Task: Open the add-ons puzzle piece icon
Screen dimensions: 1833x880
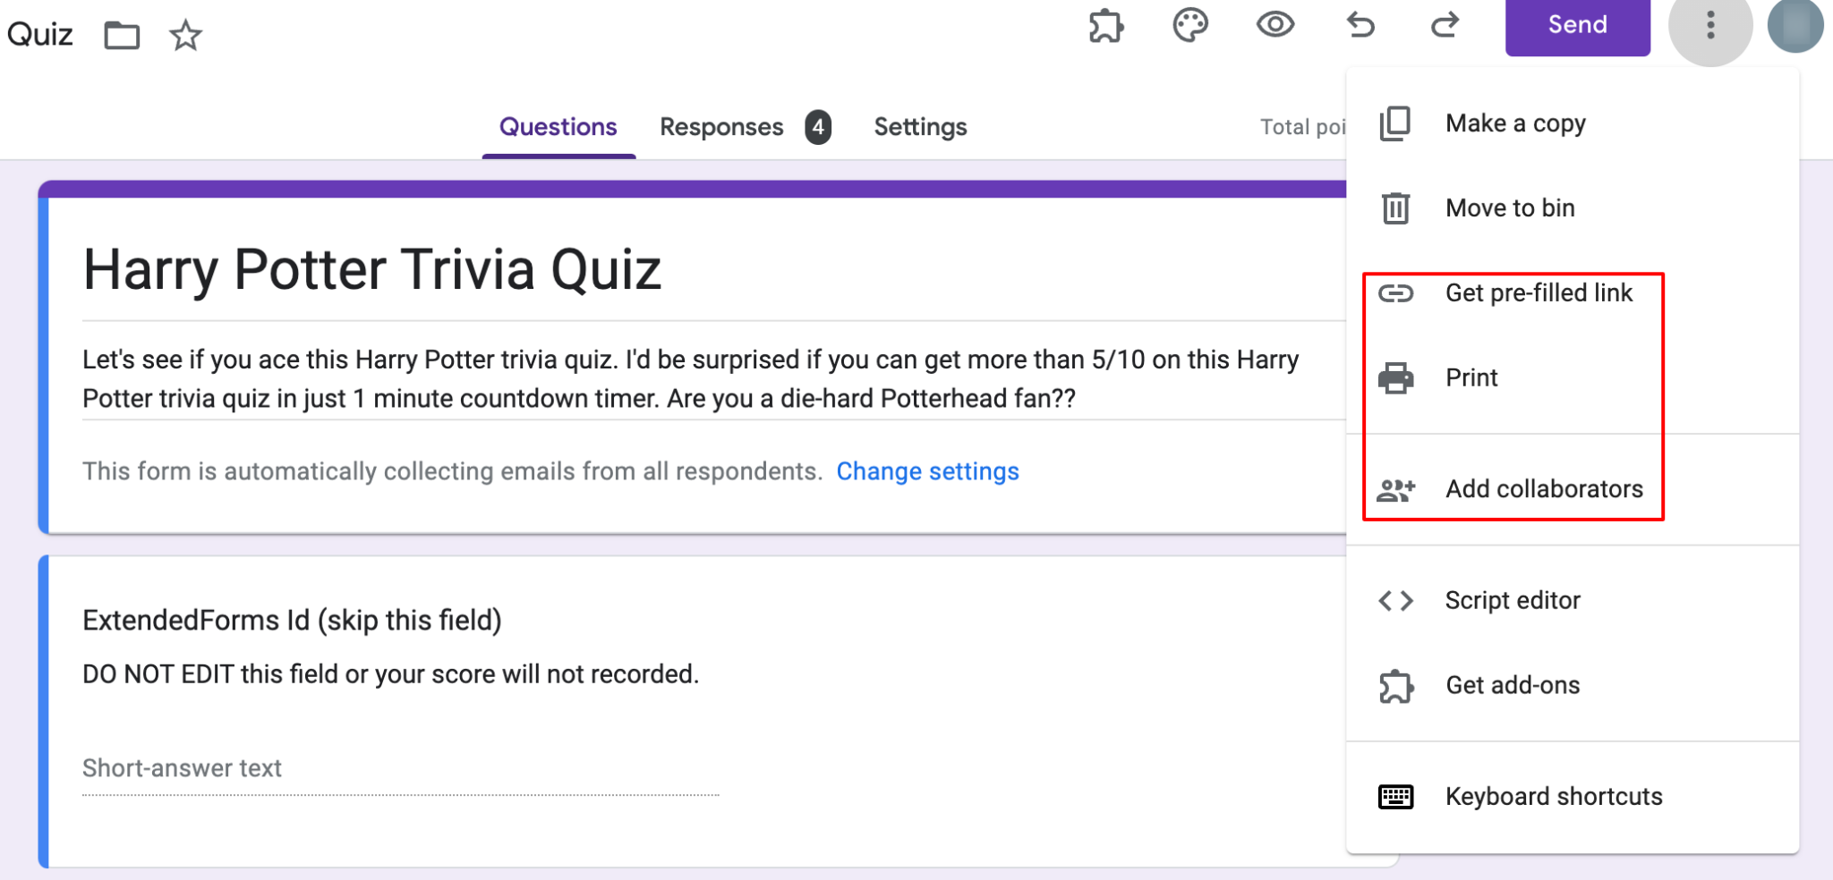Action: pyautogui.click(x=1105, y=27)
